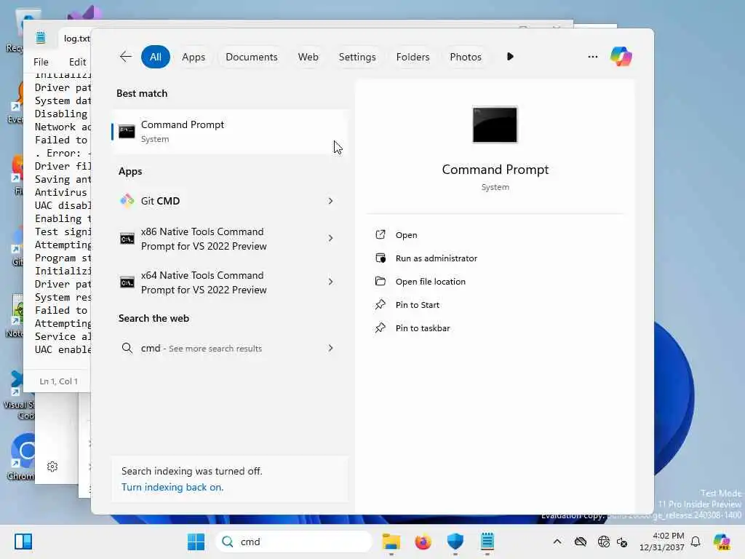Switch to the Apps filter tab
Image resolution: width=745 pixels, height=559 pixels.
point(194,57)
